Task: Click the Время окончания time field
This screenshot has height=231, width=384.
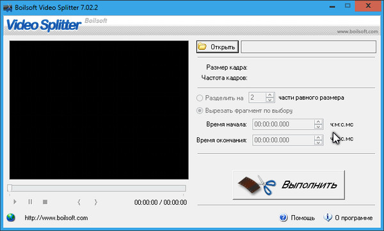Action: click(284, 140)
